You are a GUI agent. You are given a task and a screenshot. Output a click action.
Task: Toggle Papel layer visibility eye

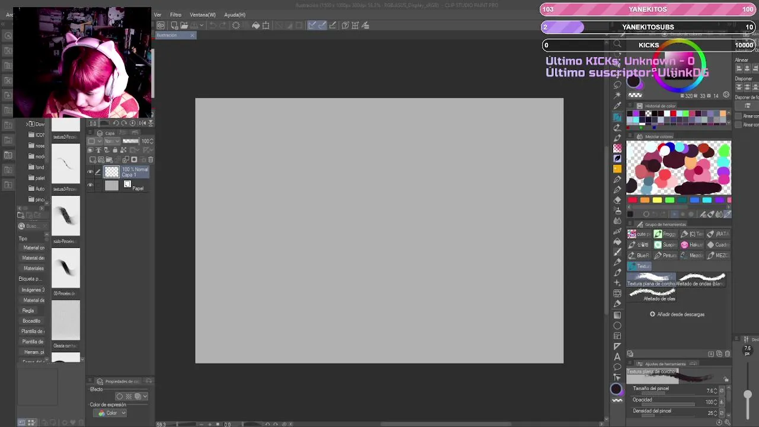[90, 186]
